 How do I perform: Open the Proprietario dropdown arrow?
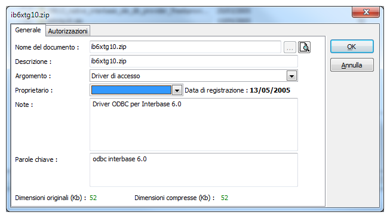pyautogui.click(x=177, y=90)
